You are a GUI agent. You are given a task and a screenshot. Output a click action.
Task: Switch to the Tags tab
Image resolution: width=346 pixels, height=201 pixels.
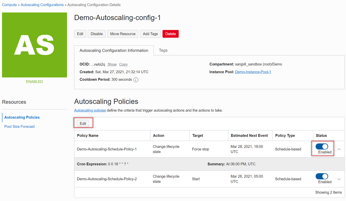[163, 50]
